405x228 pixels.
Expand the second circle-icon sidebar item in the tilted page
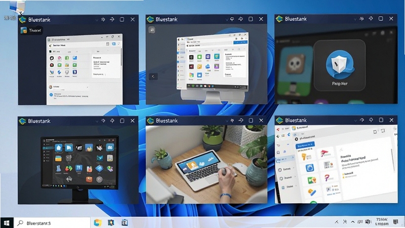point(288,178)
